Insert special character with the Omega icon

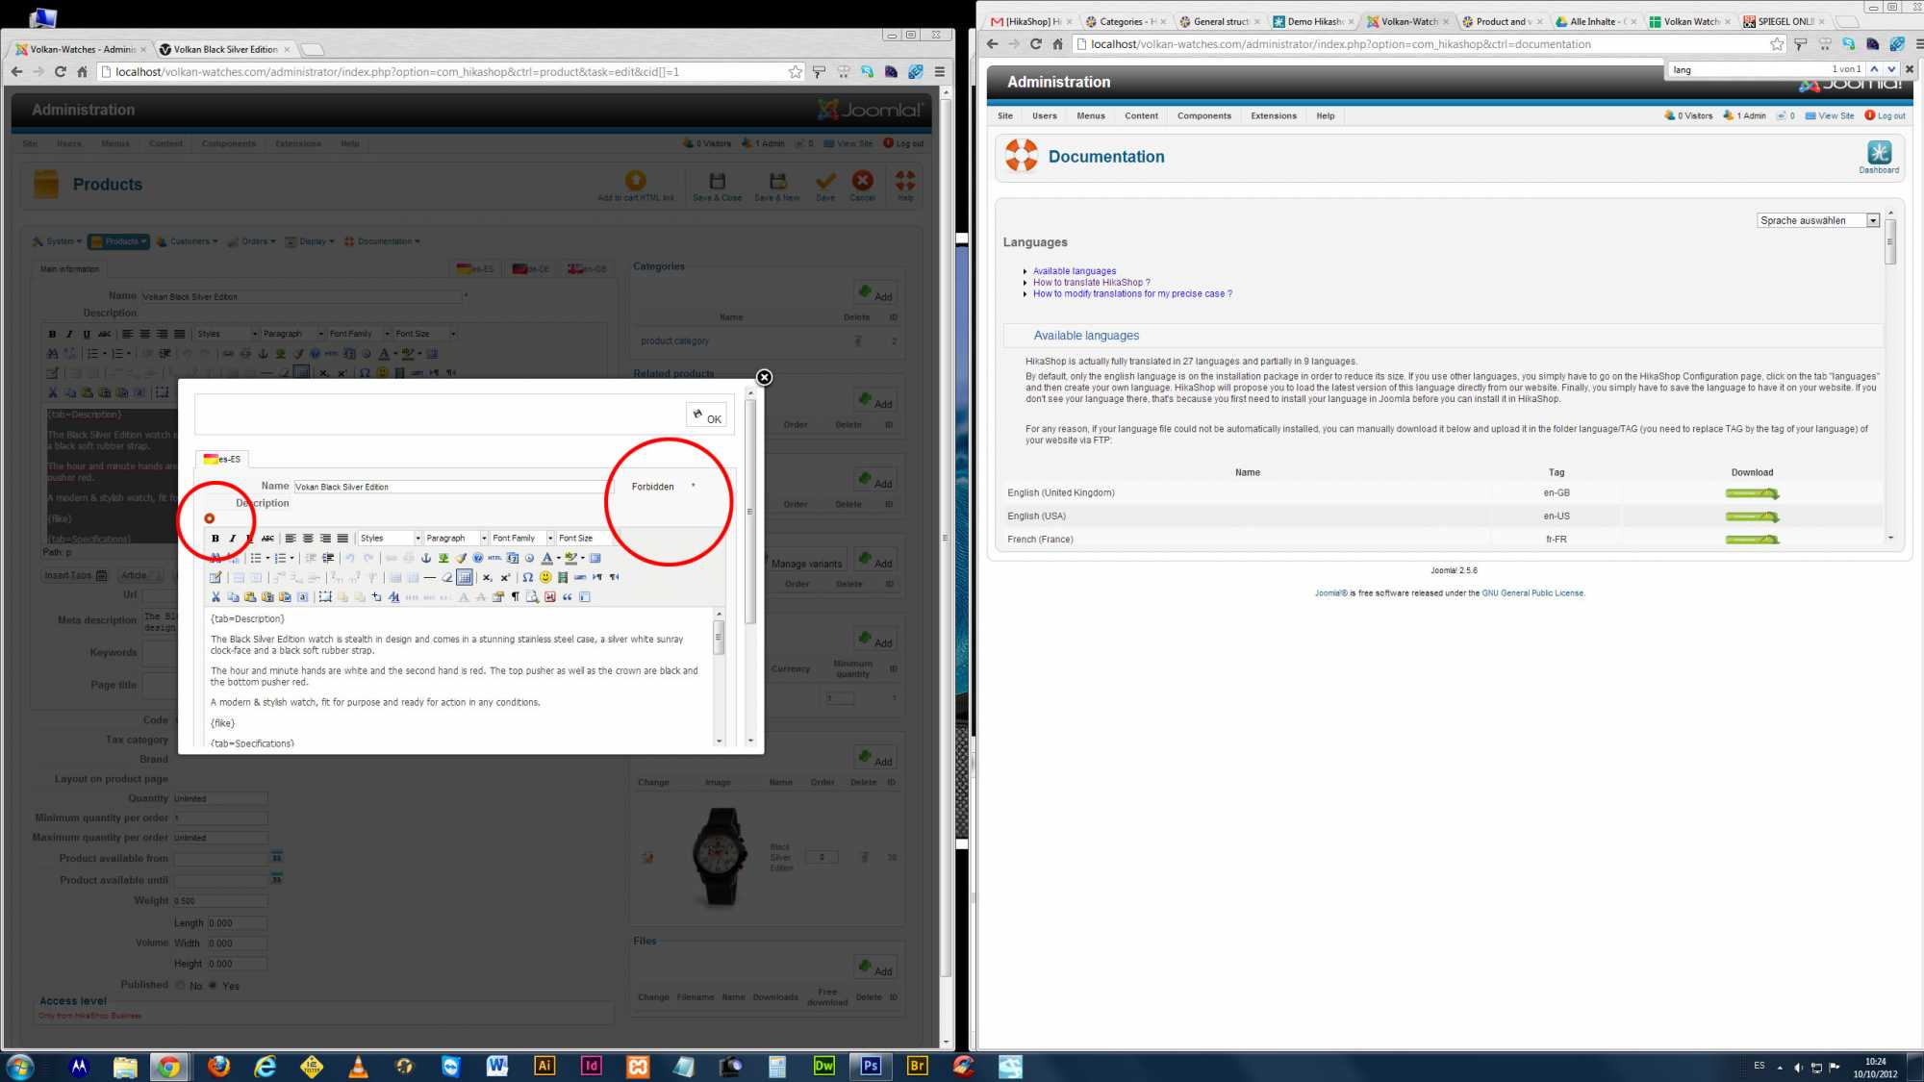527,578
